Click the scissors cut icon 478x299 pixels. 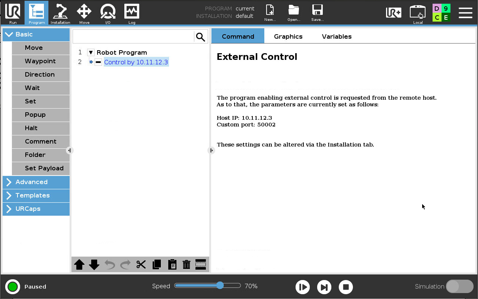coord(141,264)
